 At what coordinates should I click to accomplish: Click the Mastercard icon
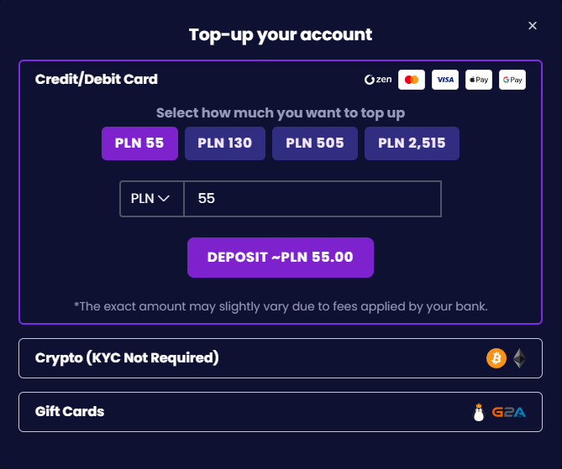[x=412, y=80]
